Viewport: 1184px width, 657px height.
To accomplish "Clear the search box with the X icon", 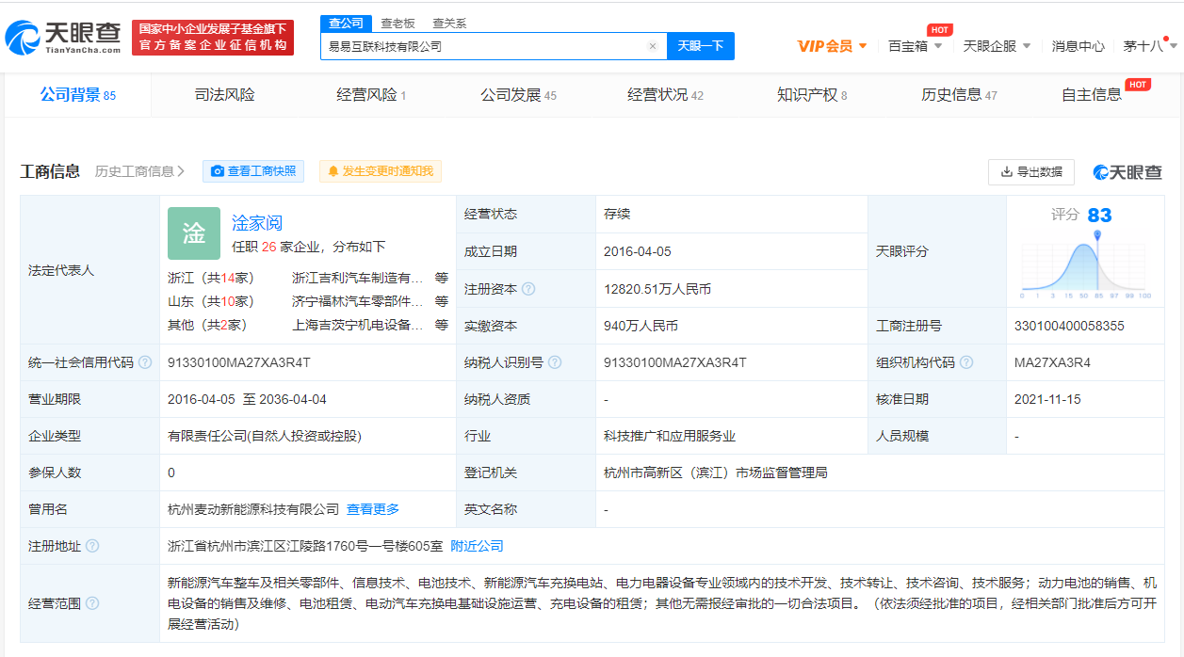I will pos(653,45).
